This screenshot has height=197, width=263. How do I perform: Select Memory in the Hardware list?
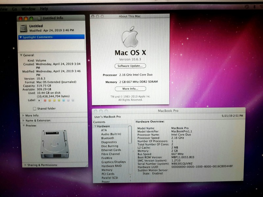pos(107,170)
